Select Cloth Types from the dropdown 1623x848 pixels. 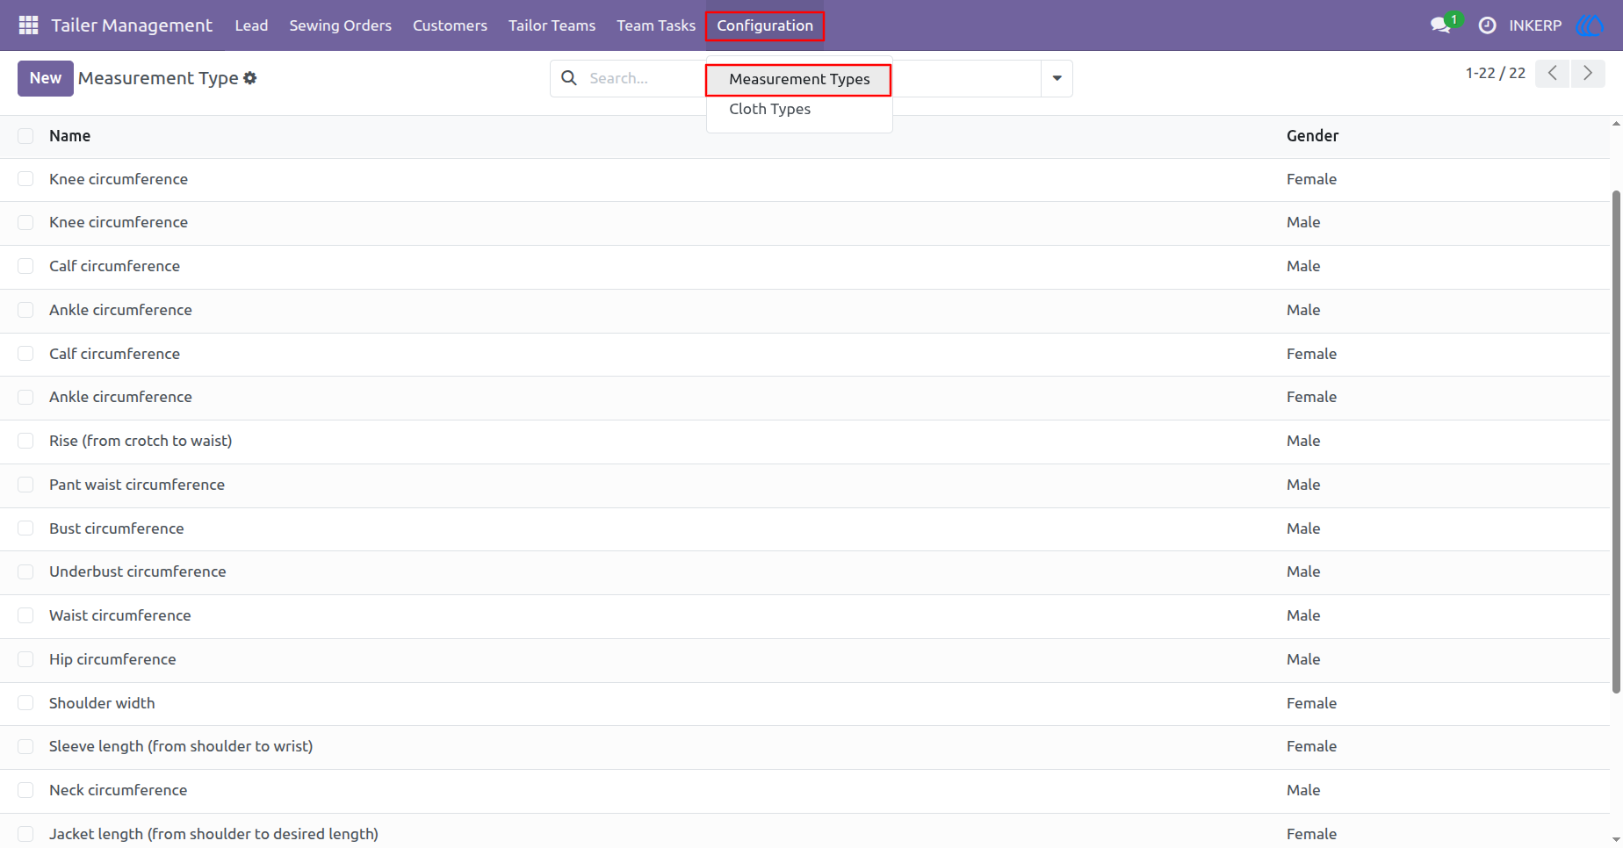click(770, 109)
